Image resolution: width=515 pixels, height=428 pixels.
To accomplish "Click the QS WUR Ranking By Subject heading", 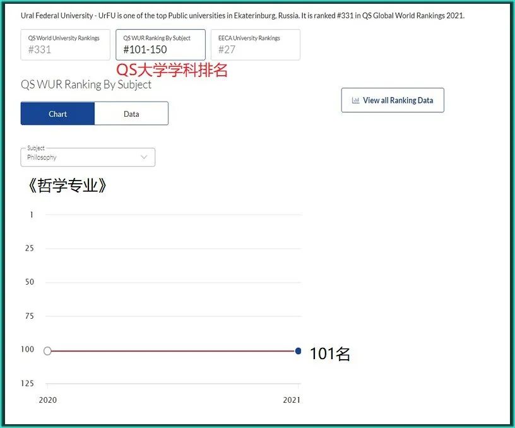I will [86, 84].
